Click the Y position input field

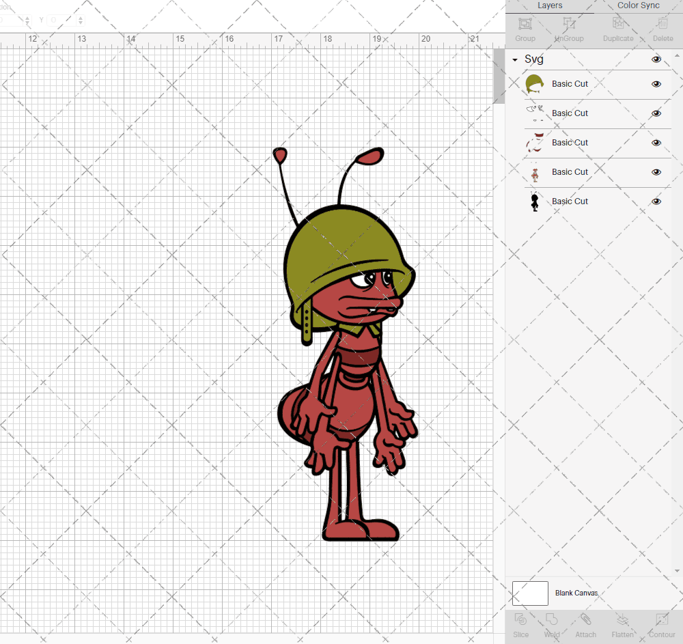click(x=61, y=20)
